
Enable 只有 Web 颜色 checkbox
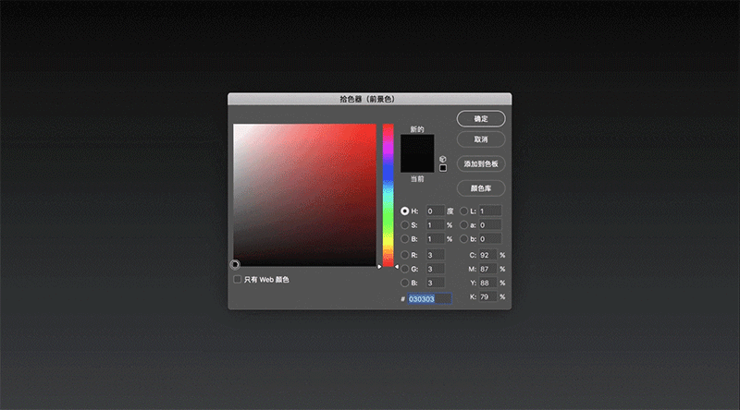[x=238, y=280]
